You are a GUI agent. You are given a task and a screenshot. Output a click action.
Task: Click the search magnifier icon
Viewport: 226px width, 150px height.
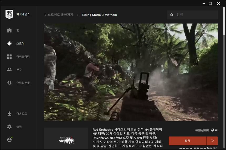pos(172,15)
